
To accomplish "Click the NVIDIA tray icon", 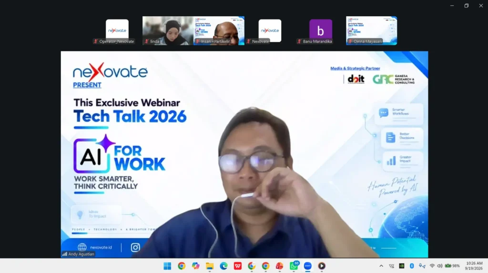I will pyautogui.click(x=401, y=266).
